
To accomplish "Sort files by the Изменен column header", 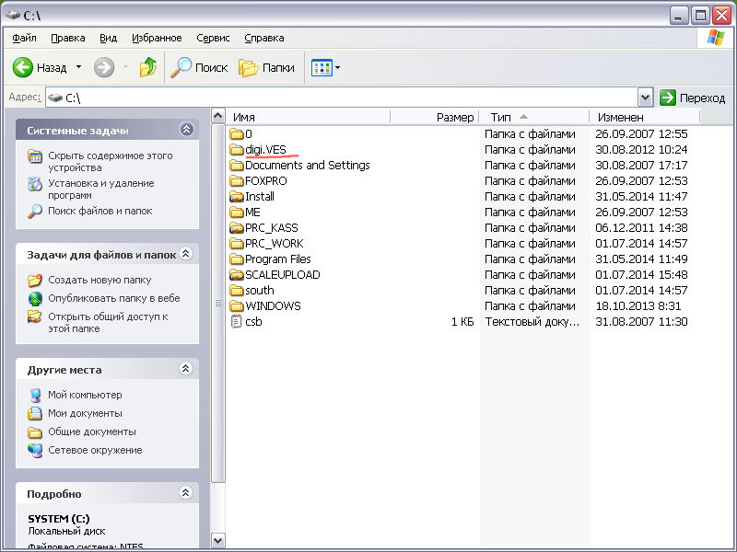I will click(x=620, y=117).
